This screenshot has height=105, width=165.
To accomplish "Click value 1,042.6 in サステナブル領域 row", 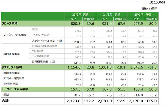I will click(x=136, y=67).
